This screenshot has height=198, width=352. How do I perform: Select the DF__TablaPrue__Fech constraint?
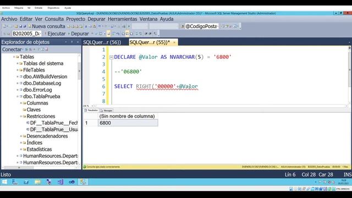pos(54,123)
